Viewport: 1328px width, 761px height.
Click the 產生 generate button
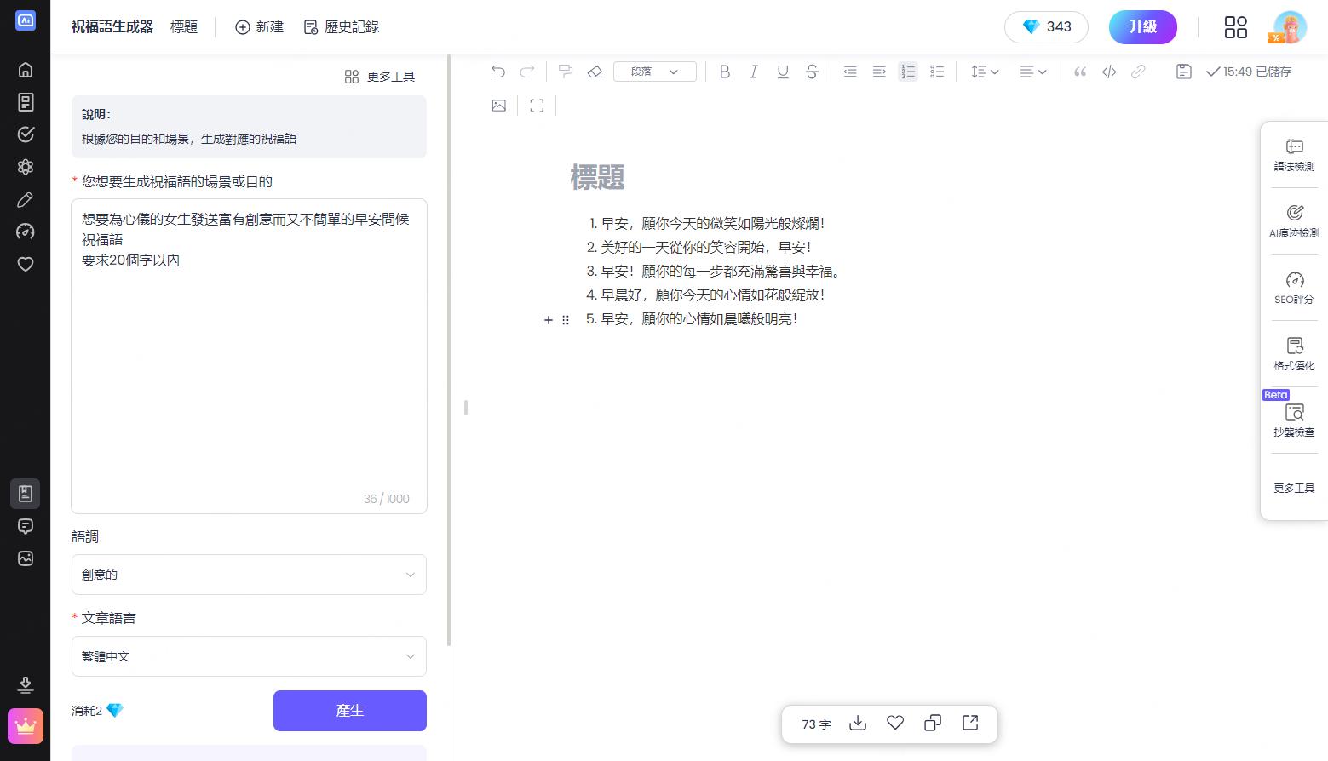pos(350,711)
